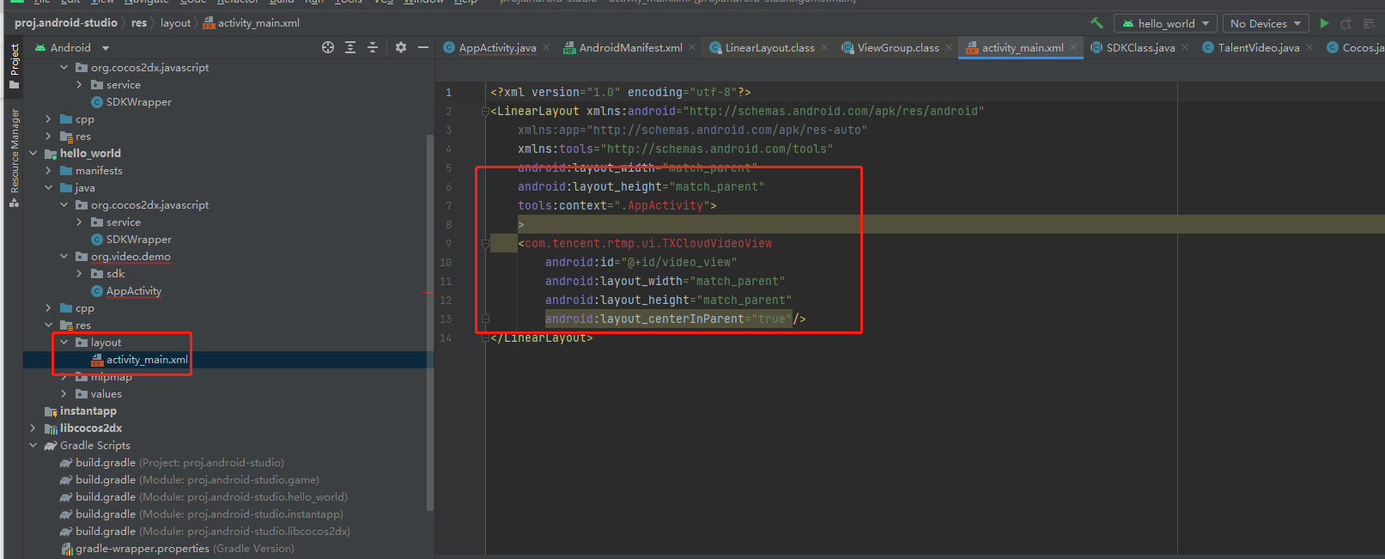Switch to the LinearLayout.class tab
1385x559 pixels.
pyautogui.click(x=769, y=48)
